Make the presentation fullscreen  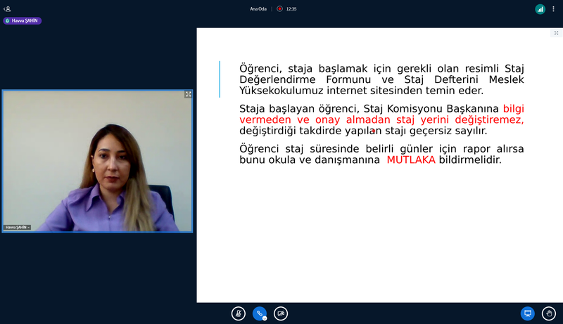coord(556,33)
